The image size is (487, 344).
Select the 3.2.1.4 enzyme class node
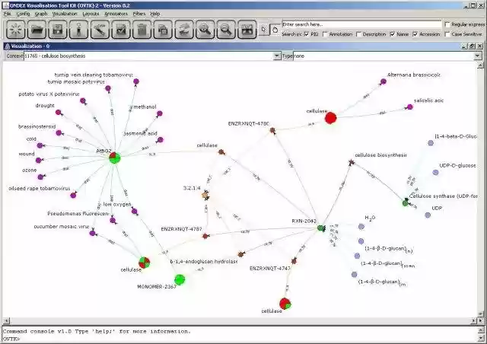click(x=205, y=196)
